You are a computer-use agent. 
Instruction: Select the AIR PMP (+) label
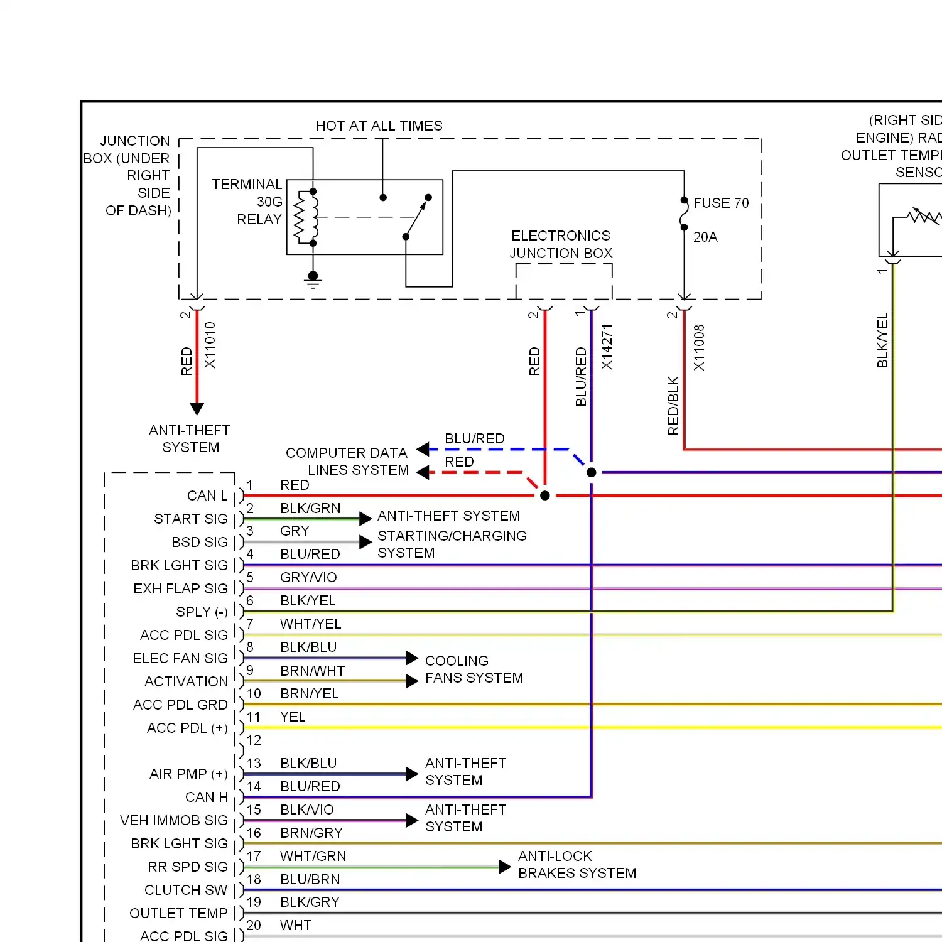click(x=188, y=774)
